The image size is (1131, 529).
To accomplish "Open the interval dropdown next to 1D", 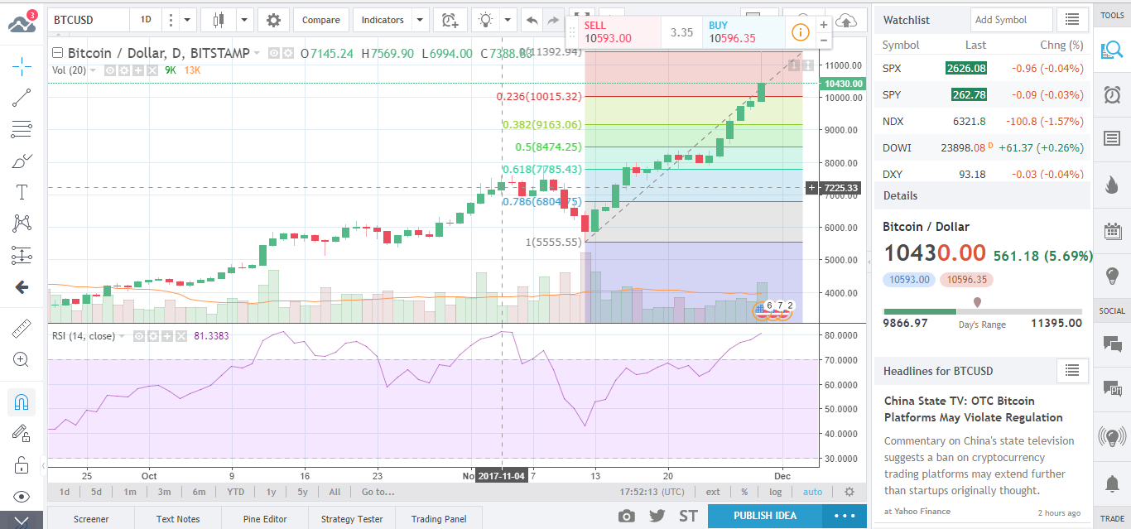I will (188, 20).
